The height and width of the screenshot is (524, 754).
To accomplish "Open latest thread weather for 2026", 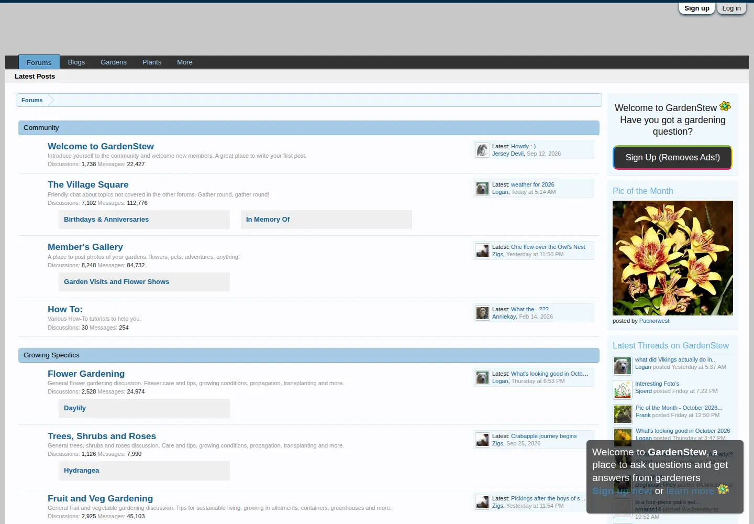I will pyautogui.click(x=533, y=184).
